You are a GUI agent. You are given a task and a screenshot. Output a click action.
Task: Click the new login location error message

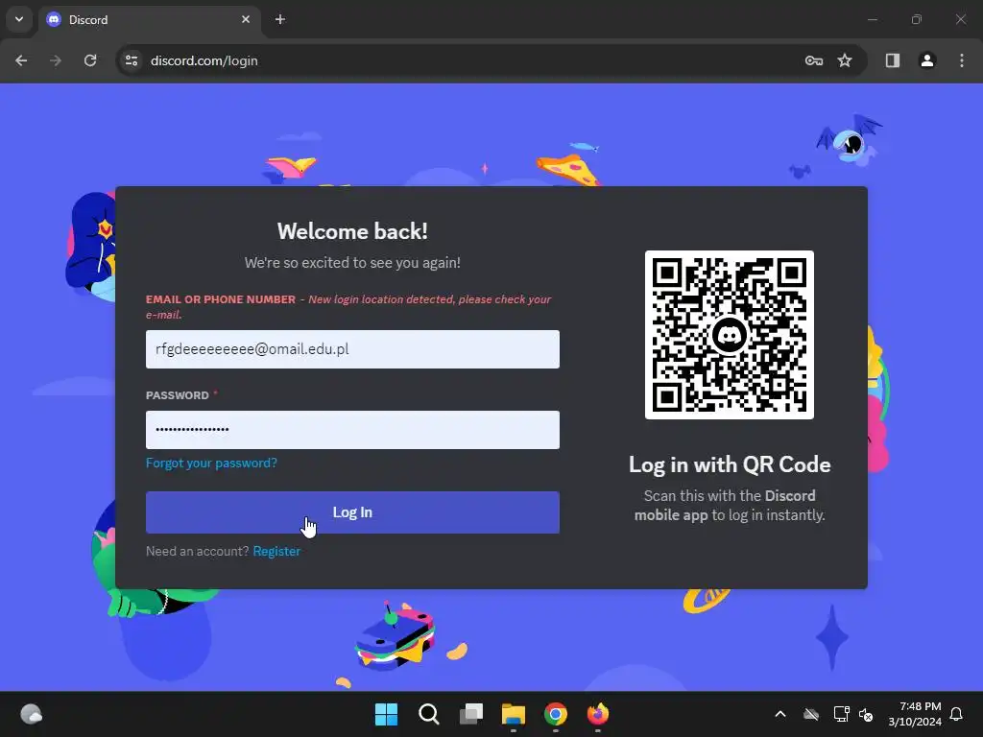[348, 307]
